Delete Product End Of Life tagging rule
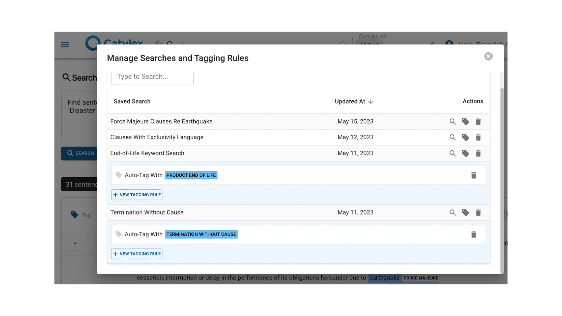The height and width of the screenshot is (316, 562). (x=474, y=175)
